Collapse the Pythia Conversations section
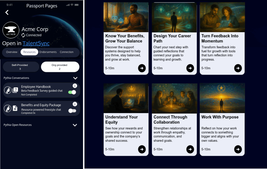This screenshot has width=267, height=169. pos(75,78)
